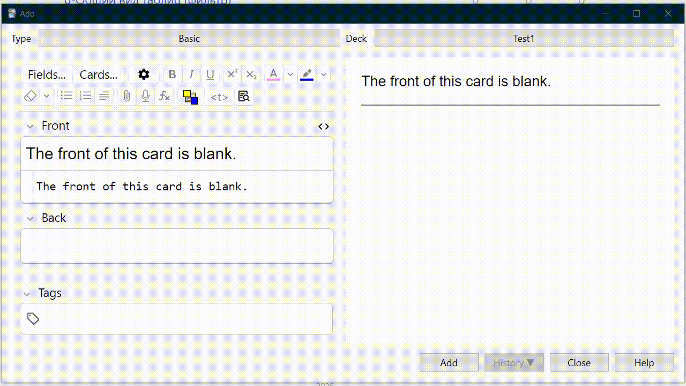Toggle the Front field HTML editor
The width and height of the screenshot is (686, 386).
tap(324, 127)
